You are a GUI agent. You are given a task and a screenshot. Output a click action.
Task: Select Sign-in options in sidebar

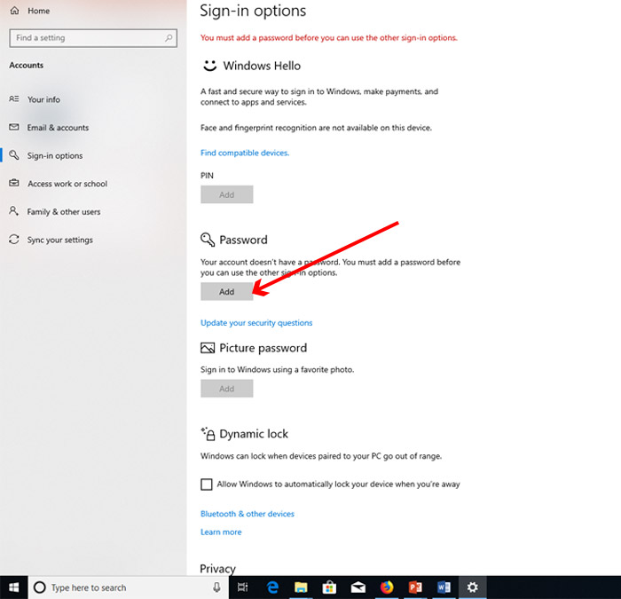[55, 155]
